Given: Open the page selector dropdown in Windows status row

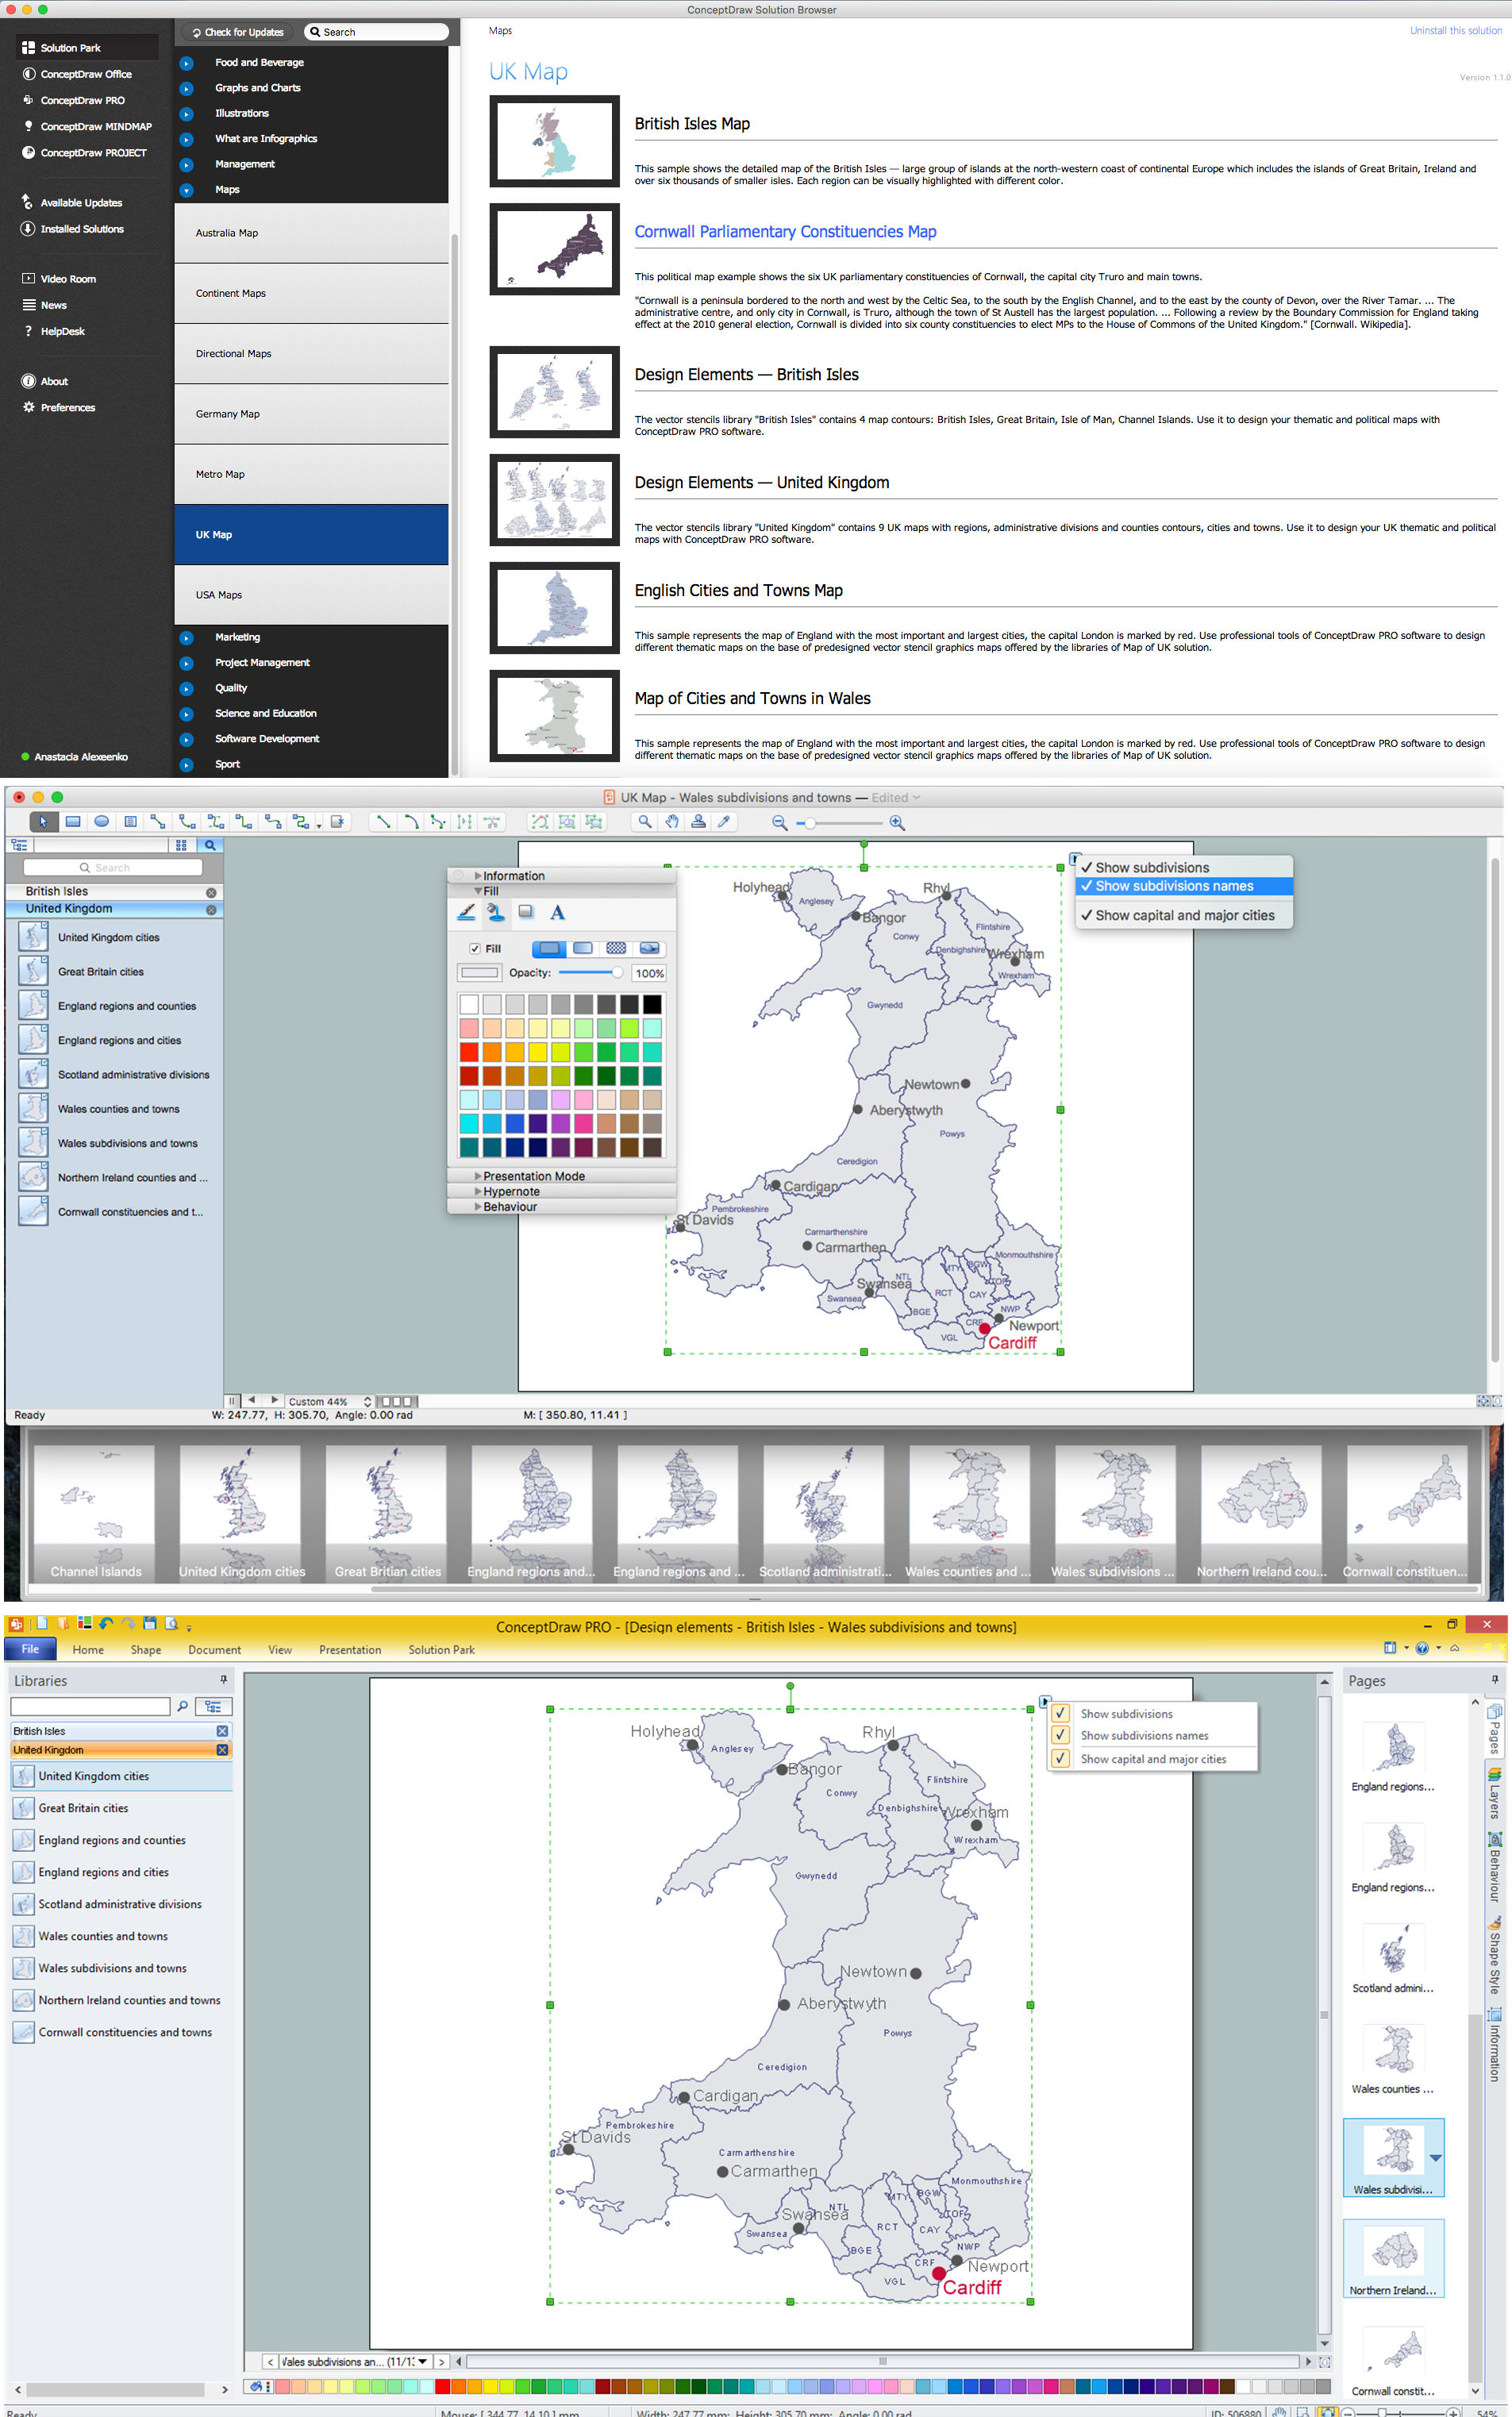Looking at the screenshot, I should 423,2361.
